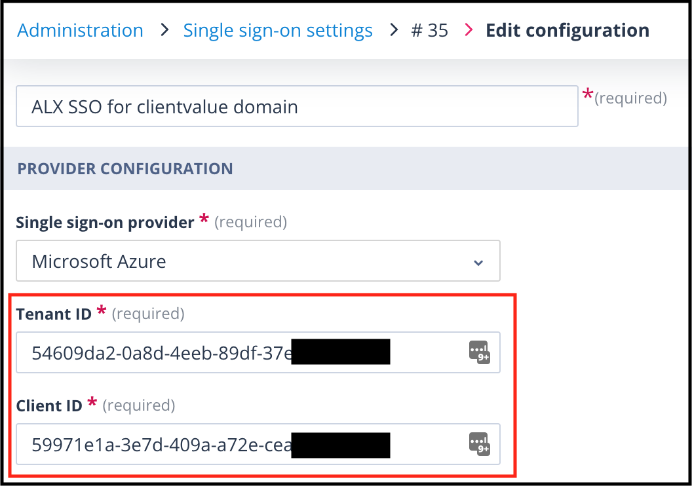The image size is (692, 486).
Task: Click inside the Tenant ID text field
Action: tap(258, 352)
